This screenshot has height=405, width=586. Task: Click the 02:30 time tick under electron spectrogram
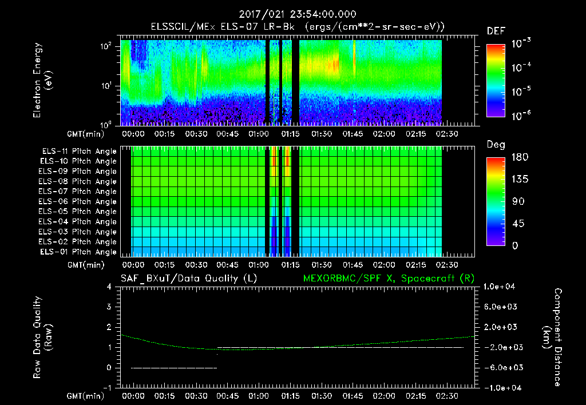447,134
